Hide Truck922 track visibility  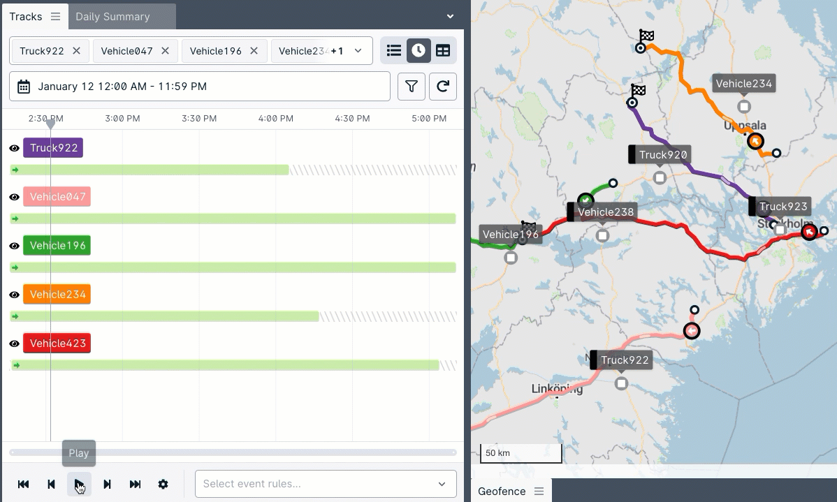(x=14, y=148)
